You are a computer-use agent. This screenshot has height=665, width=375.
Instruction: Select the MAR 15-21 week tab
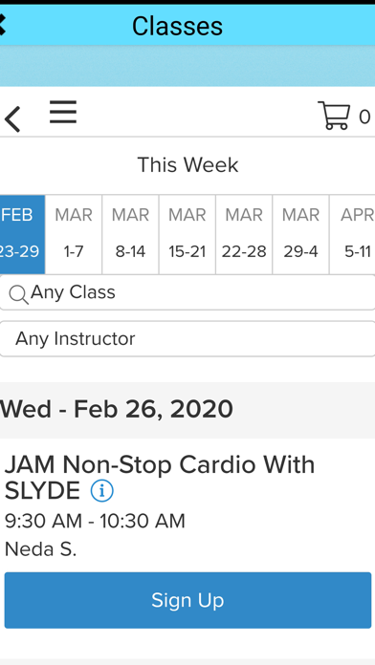point(187,234)
